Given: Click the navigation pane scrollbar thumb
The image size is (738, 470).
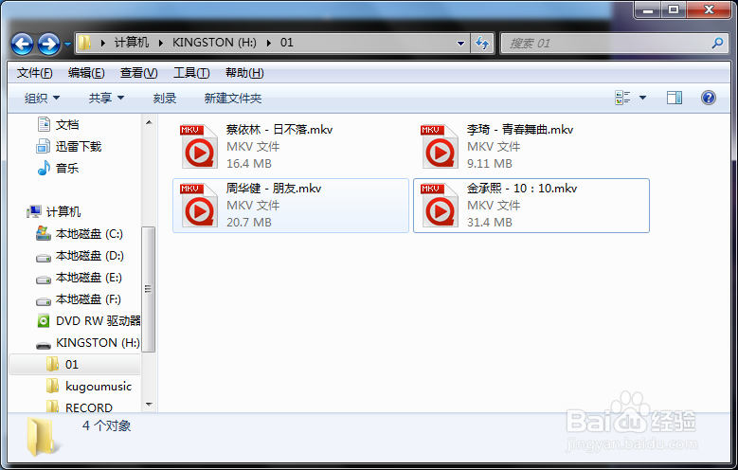Looking at the screenshot, I should (149, 289).
